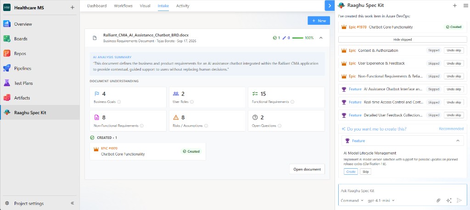
Task: Click the blue arrow panel toggle button
Action: [x=330, y=6]
